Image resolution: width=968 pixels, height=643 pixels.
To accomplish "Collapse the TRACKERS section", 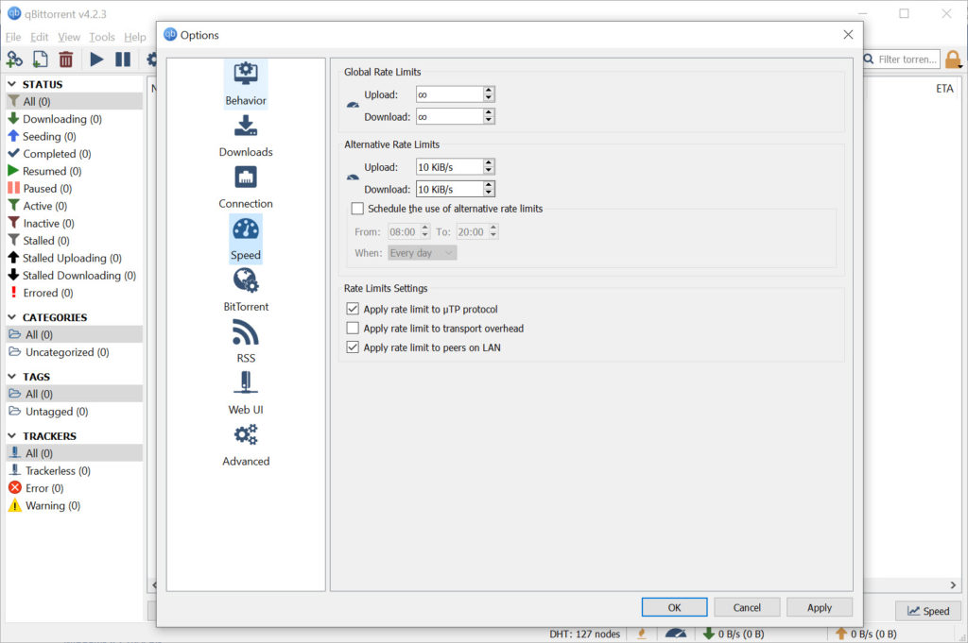I will [11, 436].
